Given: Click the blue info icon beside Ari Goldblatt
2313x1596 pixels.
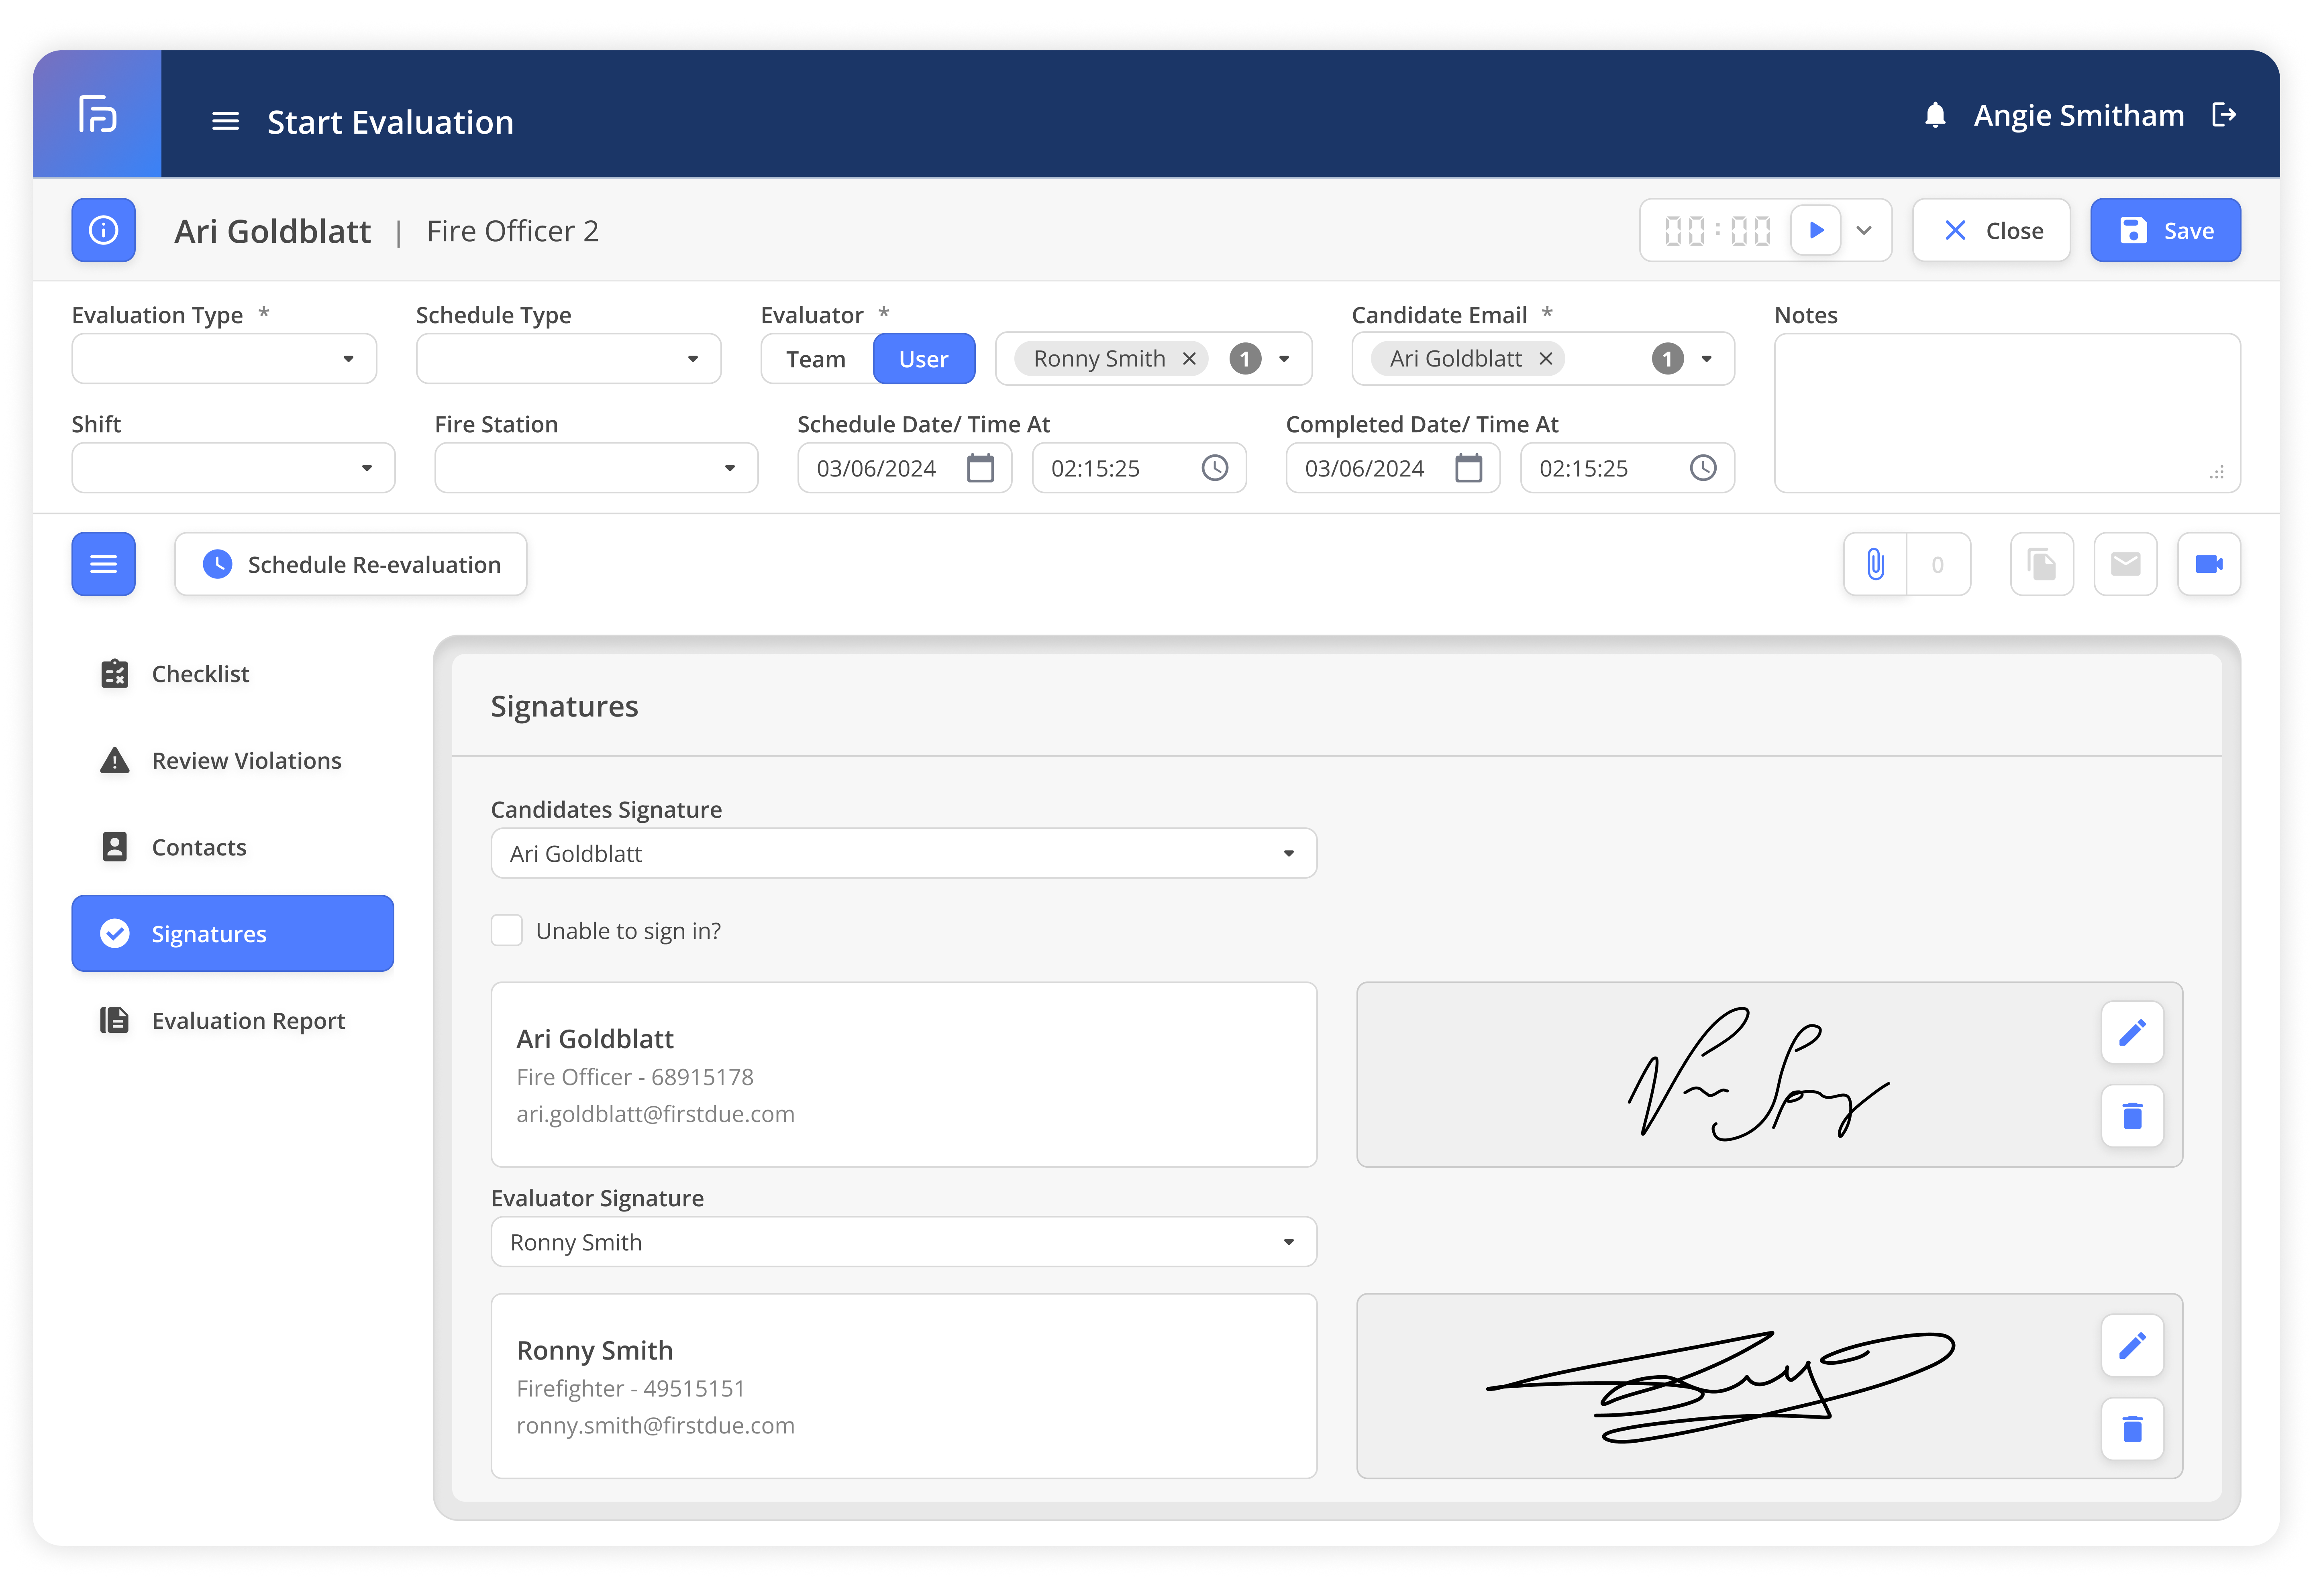Looking at the screenshot, I should point(103,231).
